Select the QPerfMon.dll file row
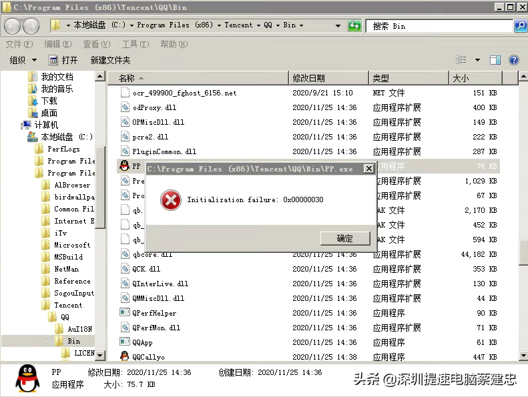 point(308,328)
